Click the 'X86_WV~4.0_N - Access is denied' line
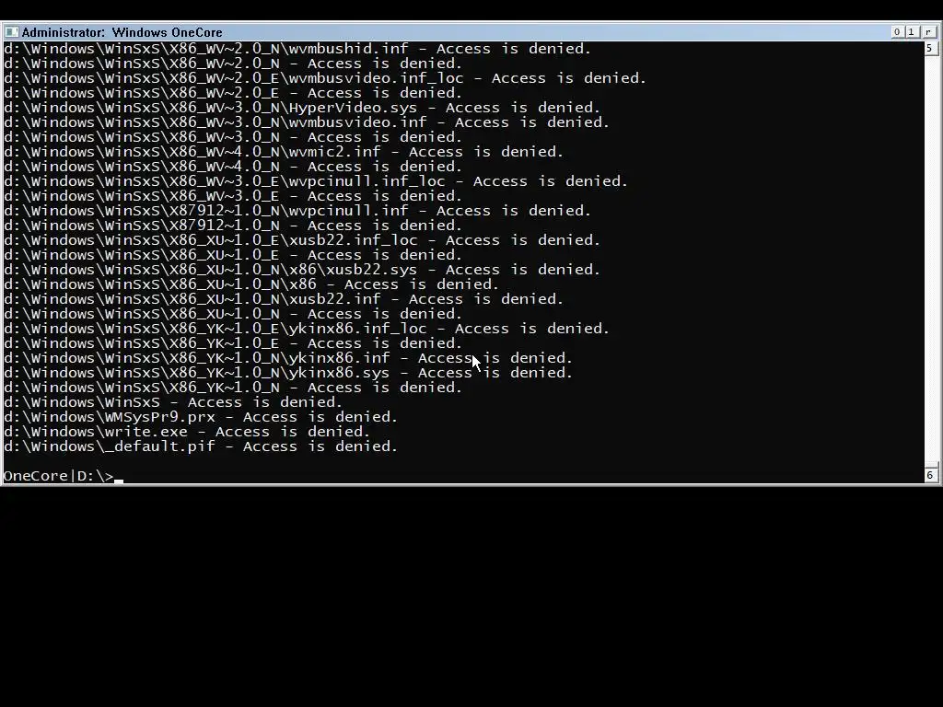Image resolution: width=943 pixels, height=707 pixels. pos(233,167)
